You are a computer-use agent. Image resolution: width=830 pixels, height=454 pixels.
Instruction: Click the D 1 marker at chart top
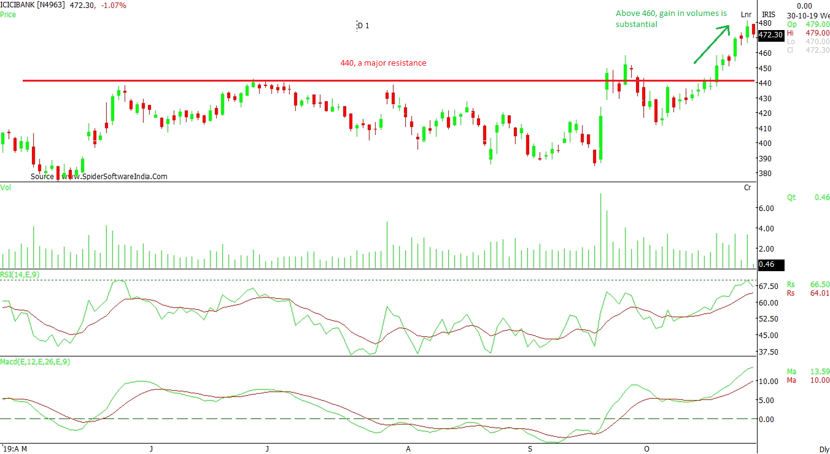(x=363, y=25)
